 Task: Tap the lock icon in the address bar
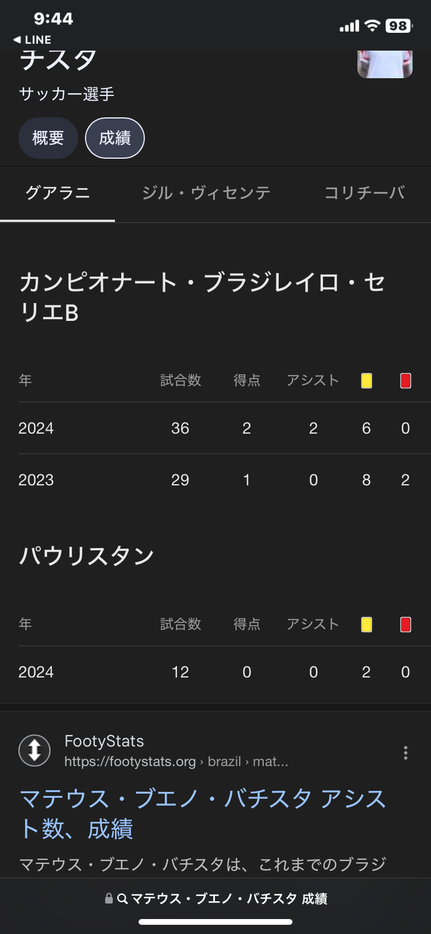[x=109, y=898]
